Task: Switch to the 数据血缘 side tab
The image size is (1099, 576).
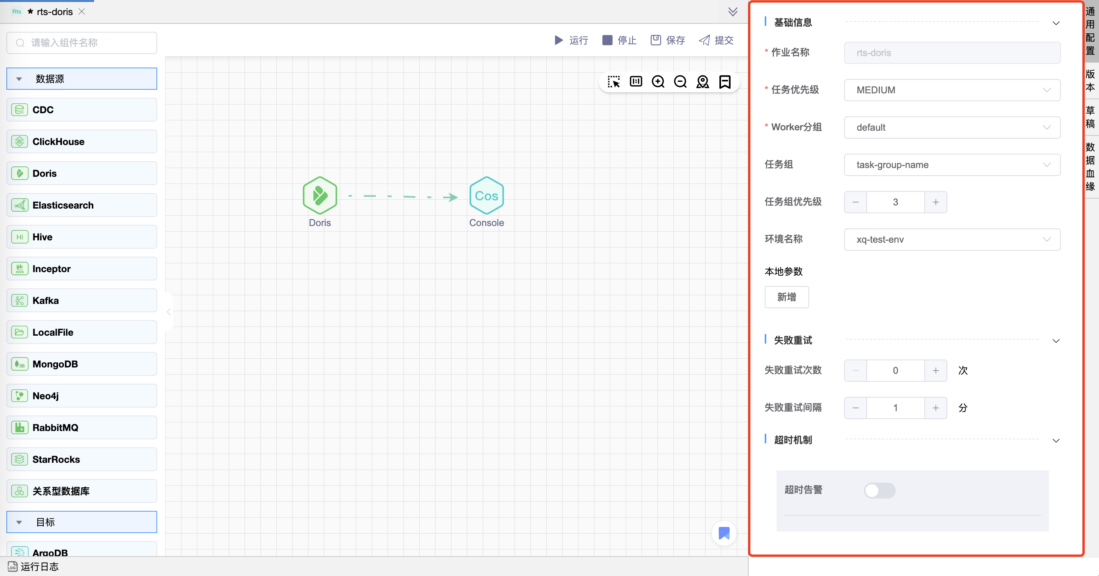Action: [x=1091, y=166]
